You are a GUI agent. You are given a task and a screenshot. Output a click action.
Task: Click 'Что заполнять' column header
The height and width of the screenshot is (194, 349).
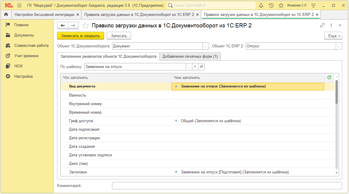[x=116, y=77]
